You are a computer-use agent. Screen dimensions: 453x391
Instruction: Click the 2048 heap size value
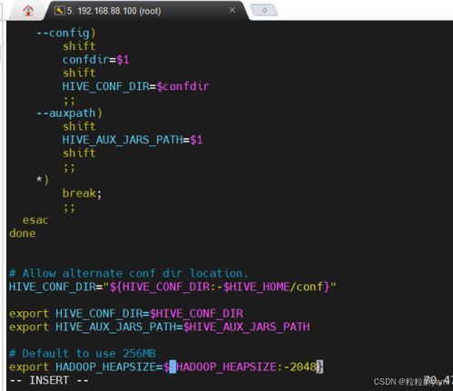[x=303, y=367]
